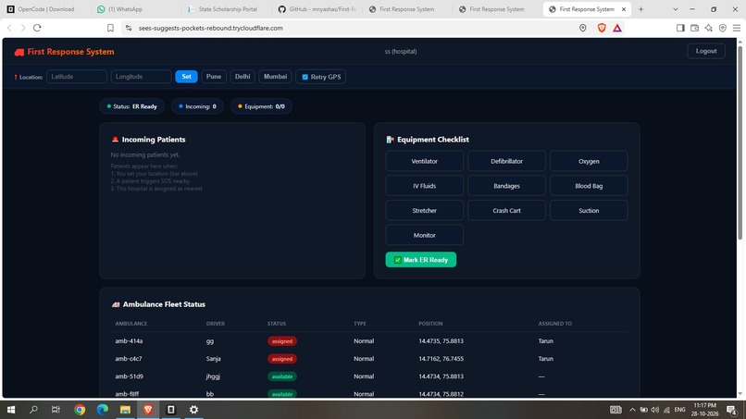
Task: Toggle the Crash Cart equipment item
Action: coord(506,211)
